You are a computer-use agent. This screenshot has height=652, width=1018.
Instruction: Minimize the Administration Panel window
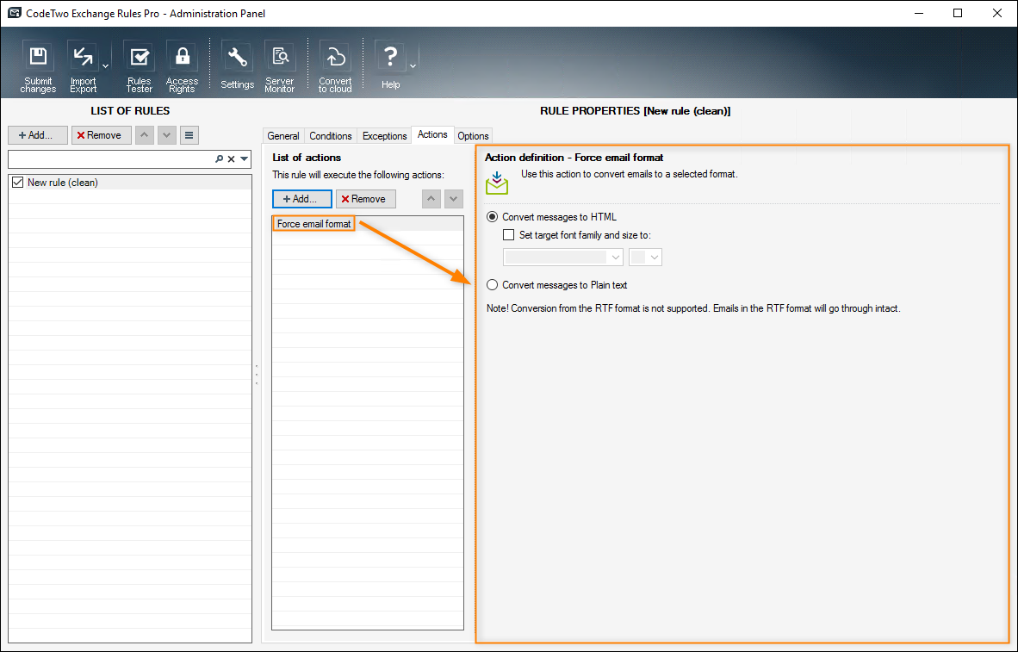click(x=918, y=13)
